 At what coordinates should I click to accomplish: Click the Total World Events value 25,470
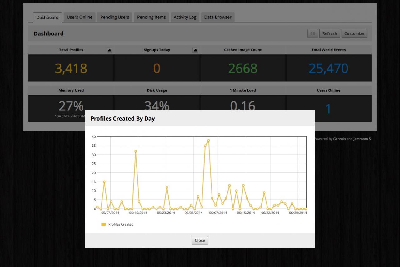point(328,68)
